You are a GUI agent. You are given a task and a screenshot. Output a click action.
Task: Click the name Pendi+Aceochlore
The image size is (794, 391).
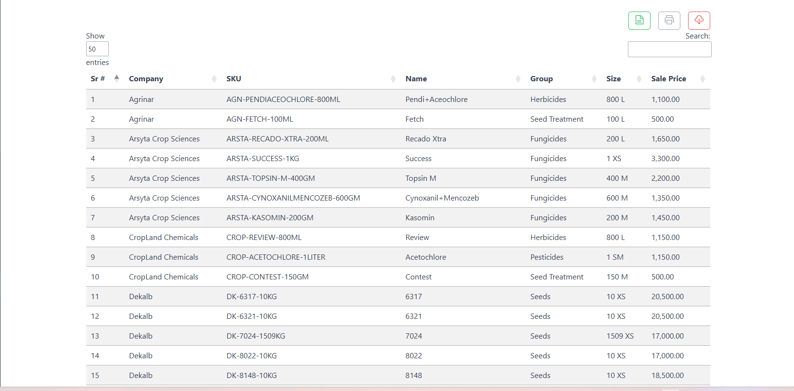(x=436, y=100)
